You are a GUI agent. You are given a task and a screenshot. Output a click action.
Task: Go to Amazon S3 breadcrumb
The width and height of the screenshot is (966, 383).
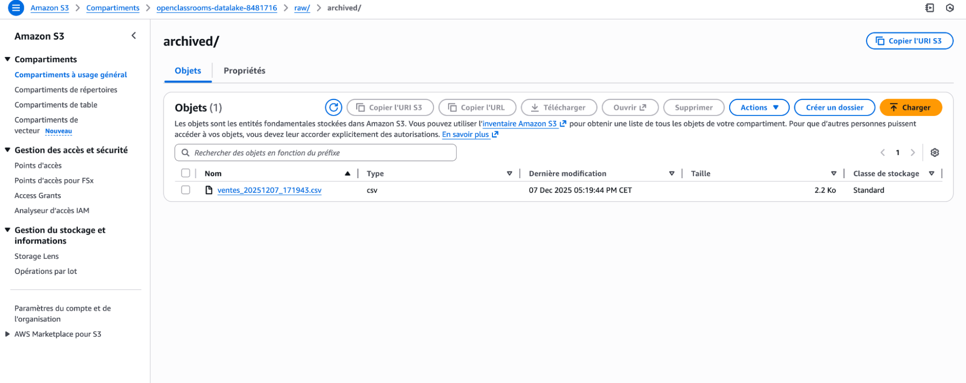[x=50, y=8]
